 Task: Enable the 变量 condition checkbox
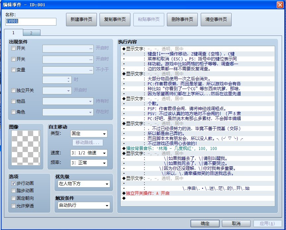13,70
